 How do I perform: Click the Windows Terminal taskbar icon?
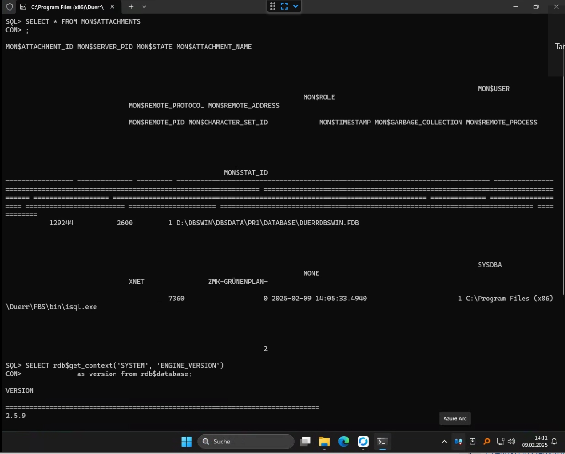coord(382,441)
